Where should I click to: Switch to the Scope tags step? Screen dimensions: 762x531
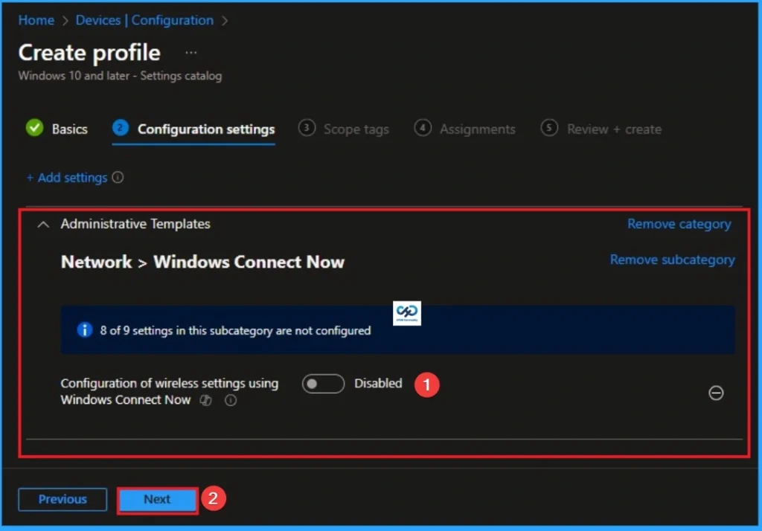tap(356, 129)
